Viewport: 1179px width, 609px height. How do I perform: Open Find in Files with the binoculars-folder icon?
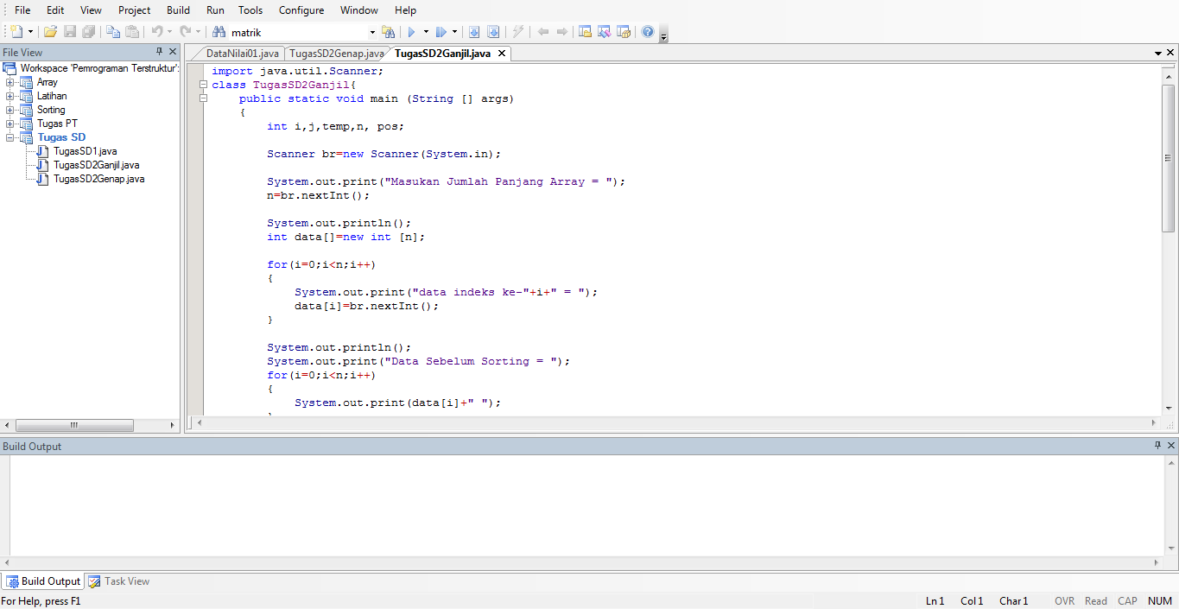pyautogui.click(x=389, y=31)
